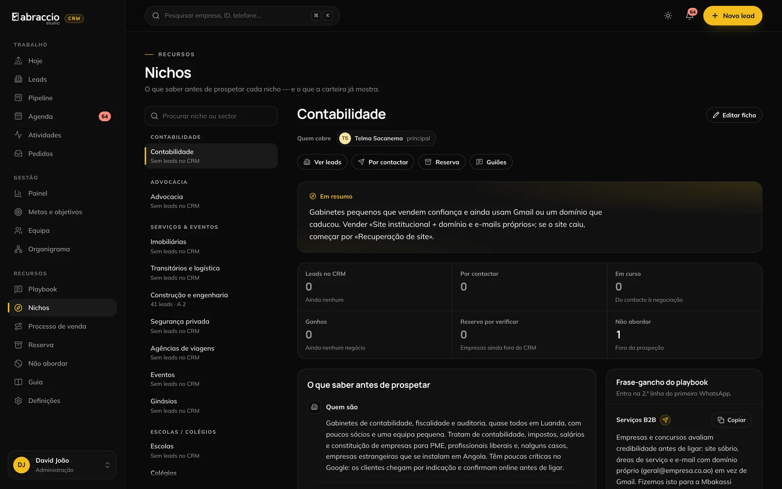Click the Metas e objetivos target icon
The image size is (782, 489).
coord(18,212)
